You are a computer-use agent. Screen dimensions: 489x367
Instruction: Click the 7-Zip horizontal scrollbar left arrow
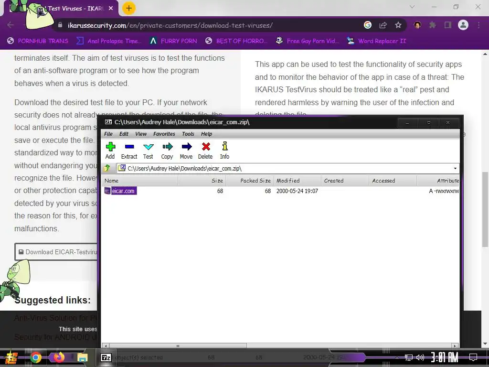[x=106, y=346]
